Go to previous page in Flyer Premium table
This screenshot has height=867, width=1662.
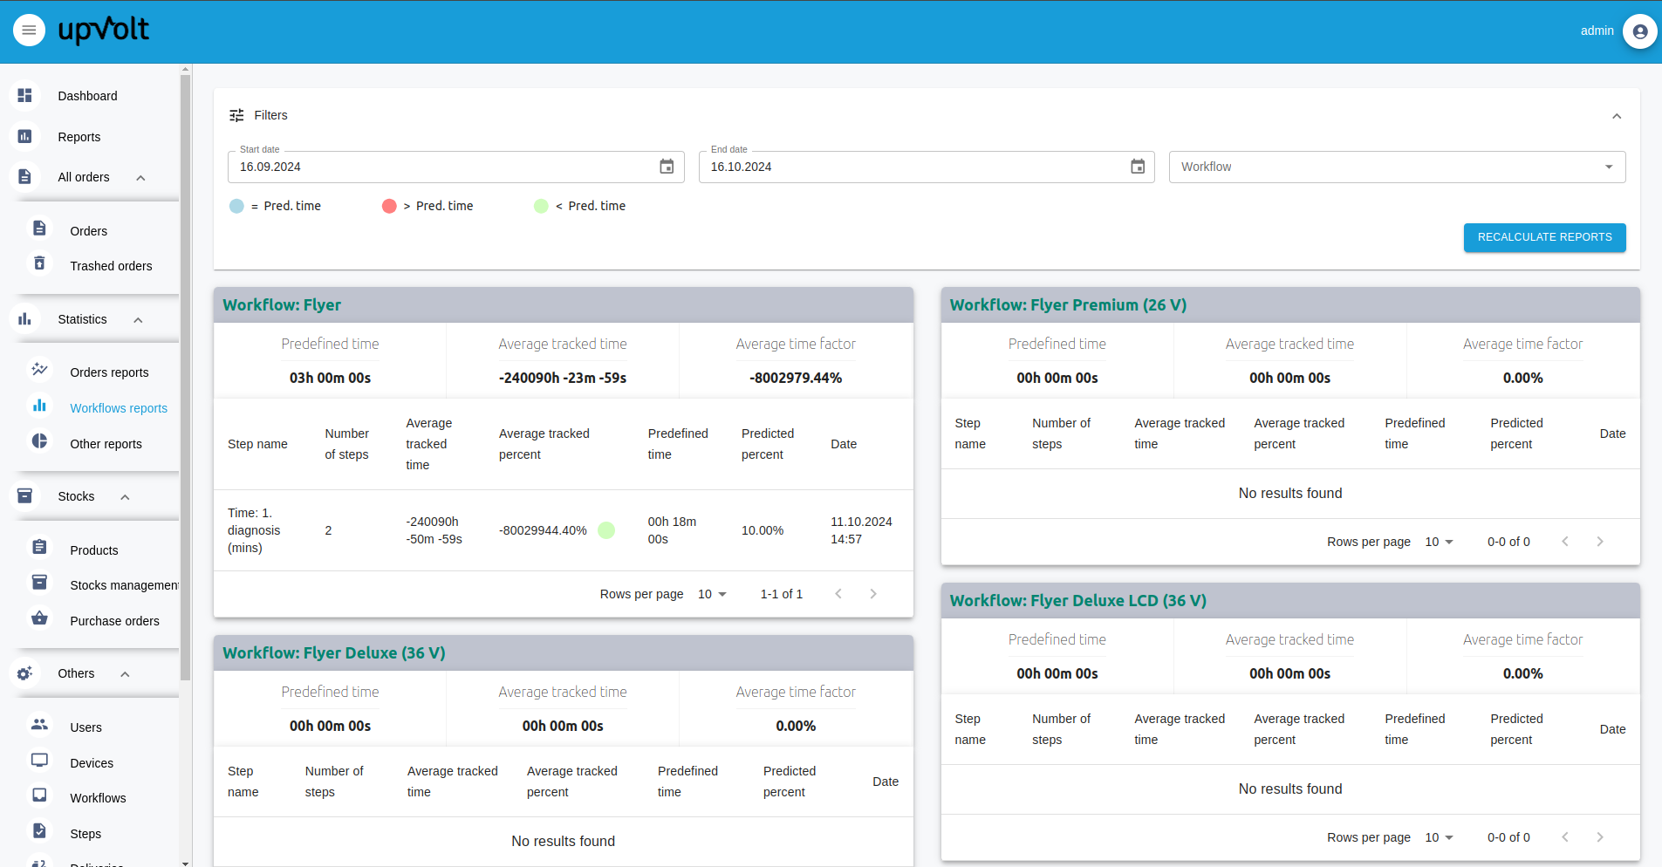point(1565,542)
